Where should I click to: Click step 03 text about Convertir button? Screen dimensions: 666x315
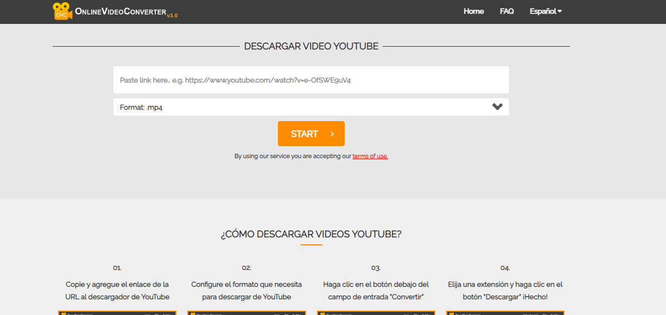pyautogui.click(x=376, y=291)
